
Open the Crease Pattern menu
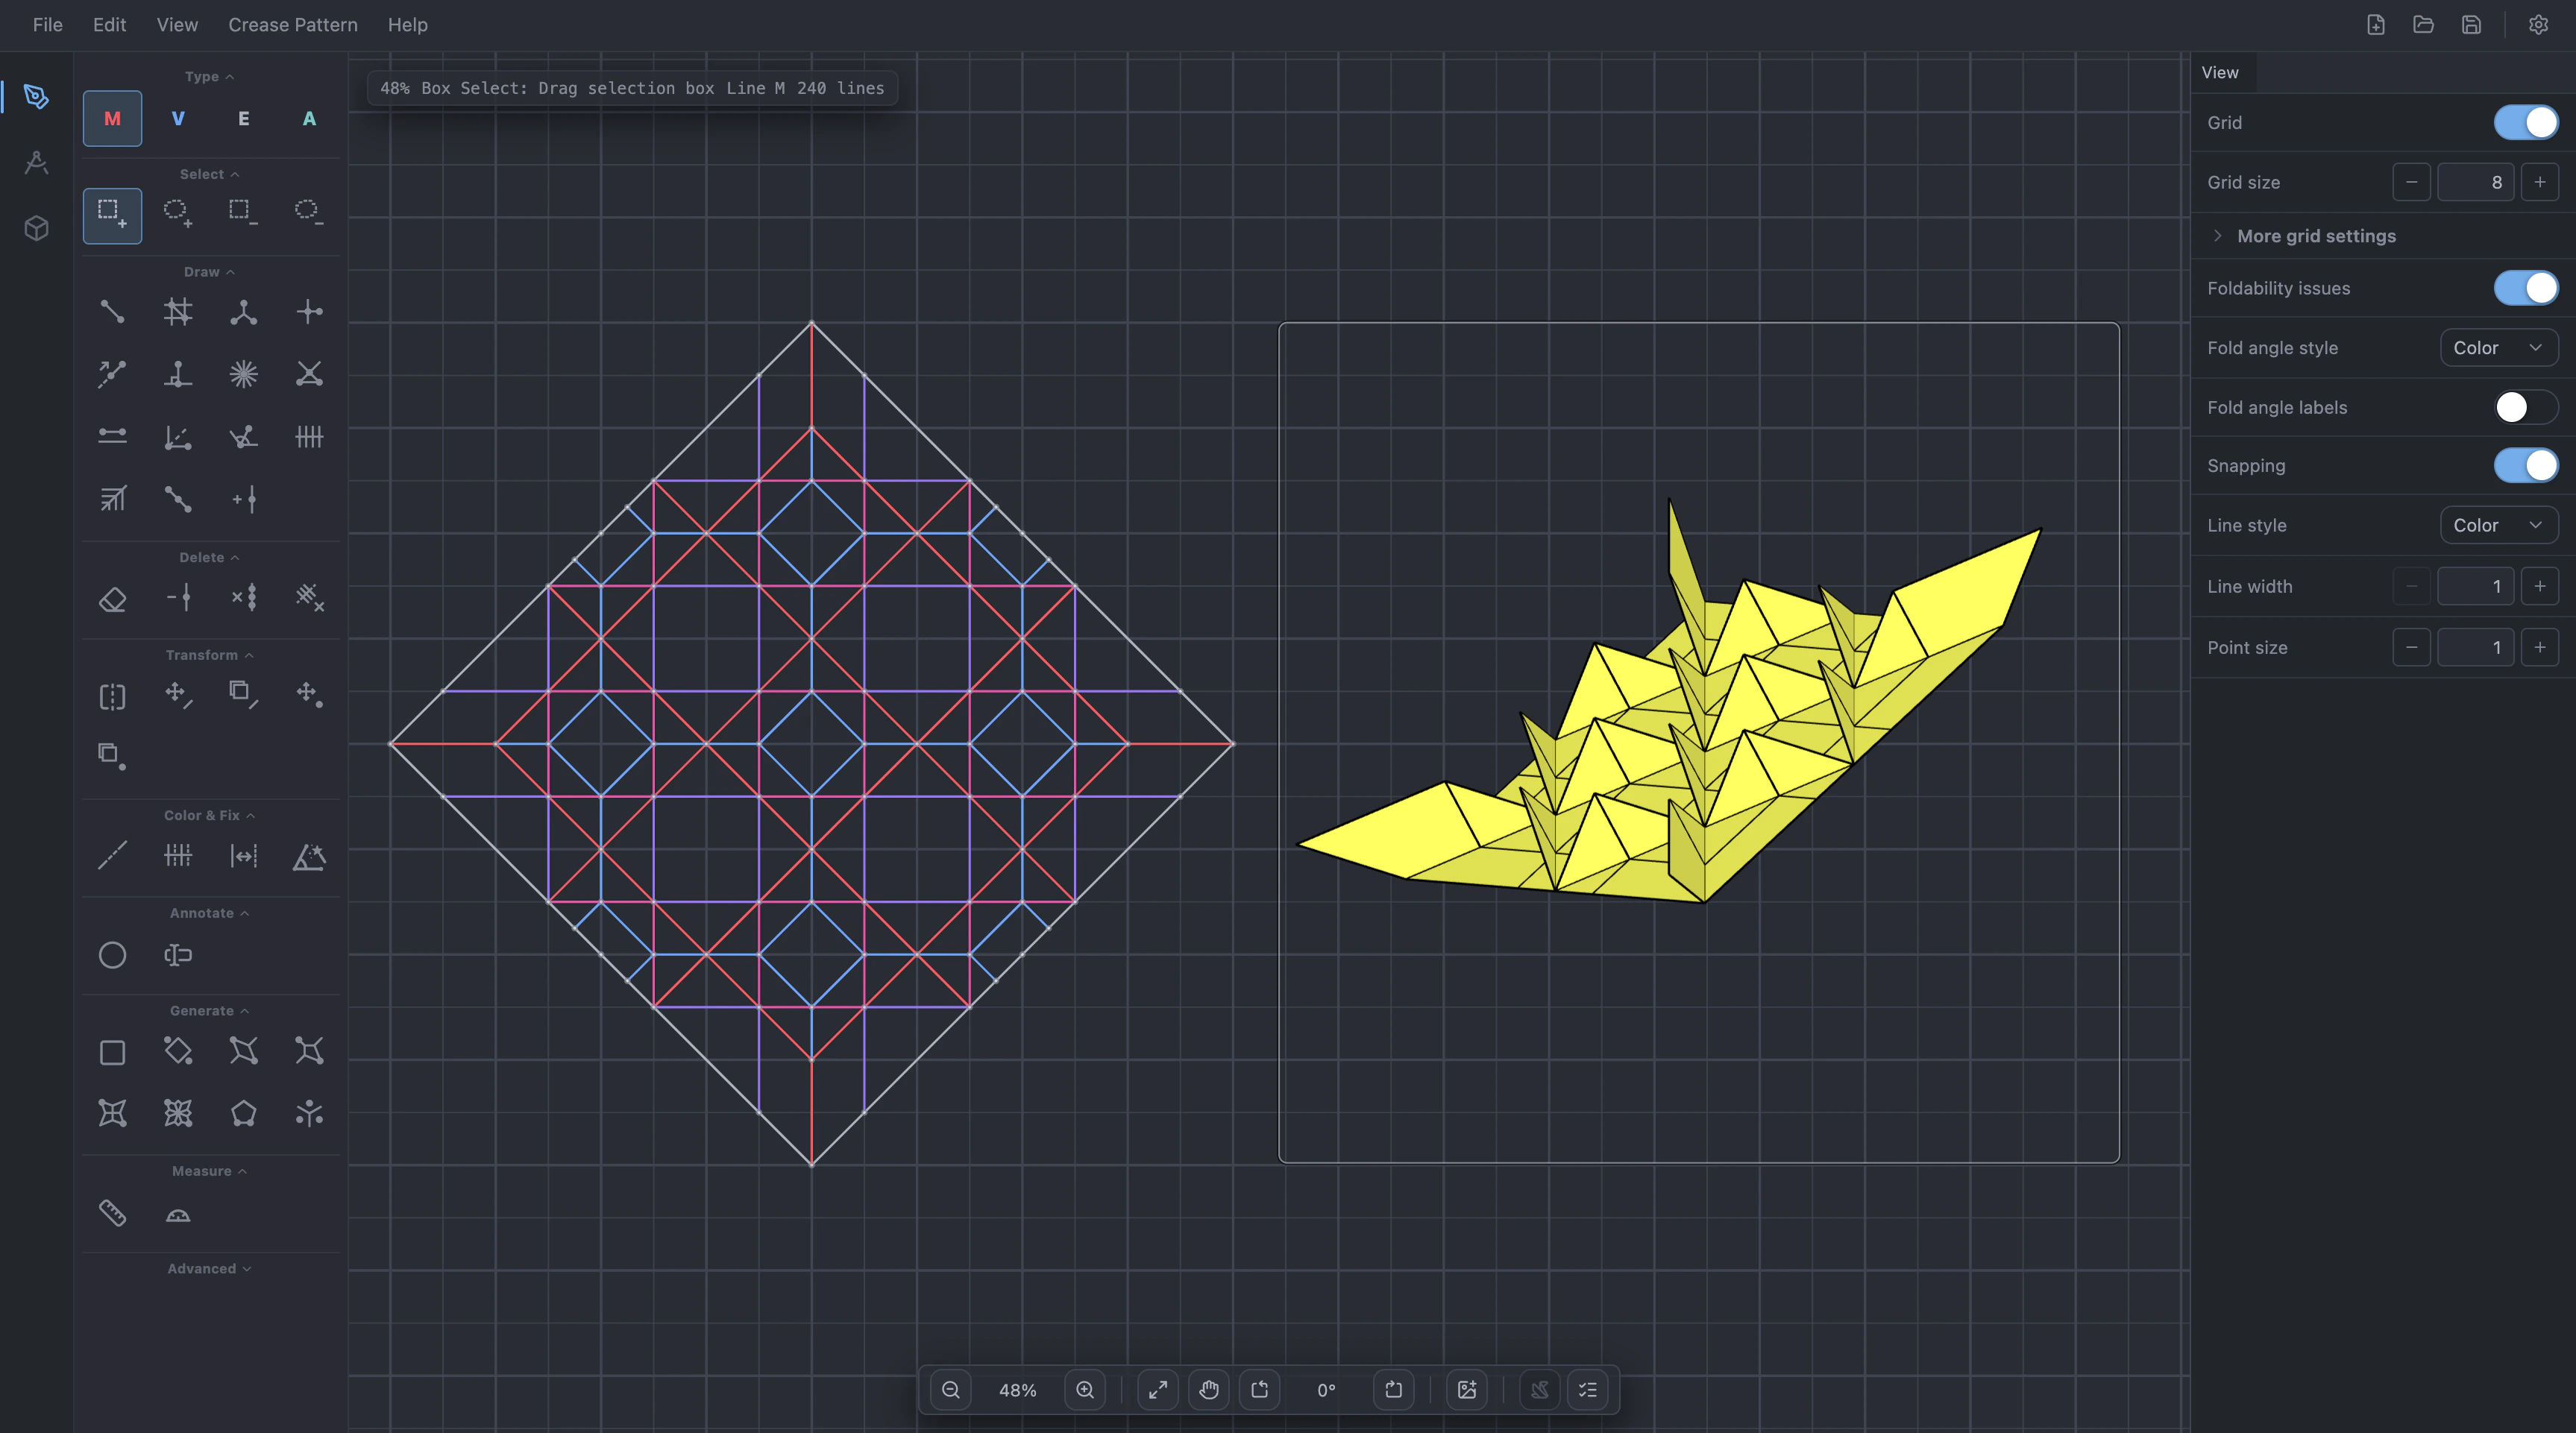(293, 25)
